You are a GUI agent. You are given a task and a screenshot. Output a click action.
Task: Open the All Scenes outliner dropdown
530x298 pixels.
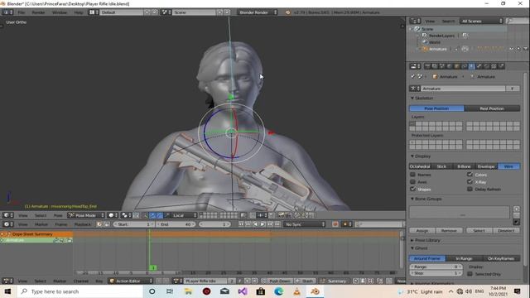point(482,21)
